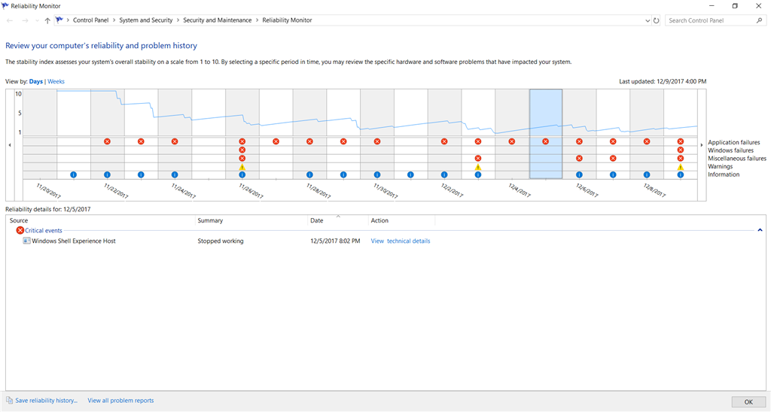This screenshot has height=412, width=771.
Task: Click the Windows Shell Experience Host app icon
Action: click(x=27, y=241)
